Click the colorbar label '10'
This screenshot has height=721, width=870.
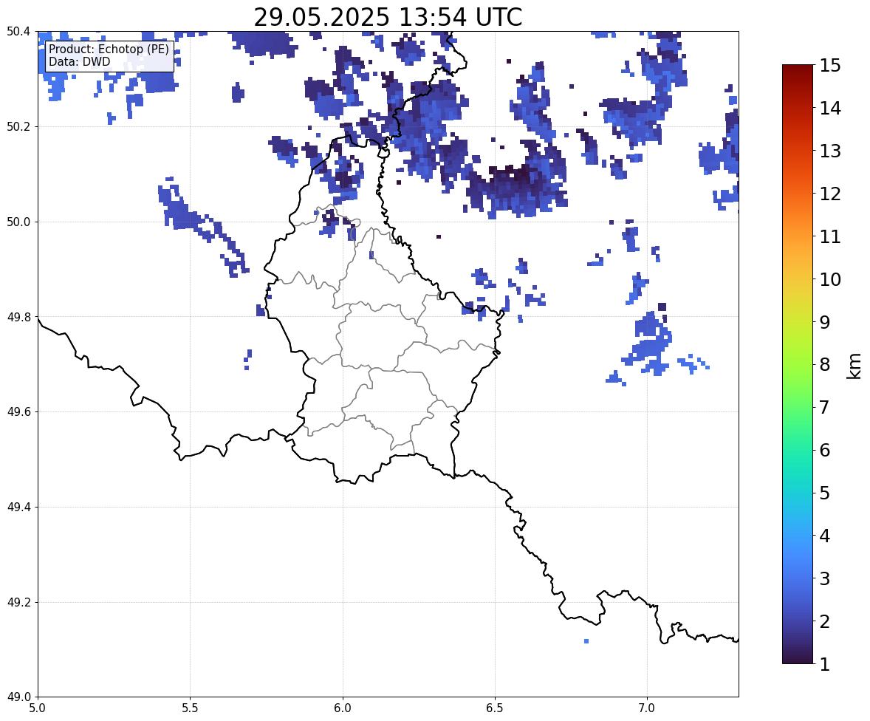[830, 279]
